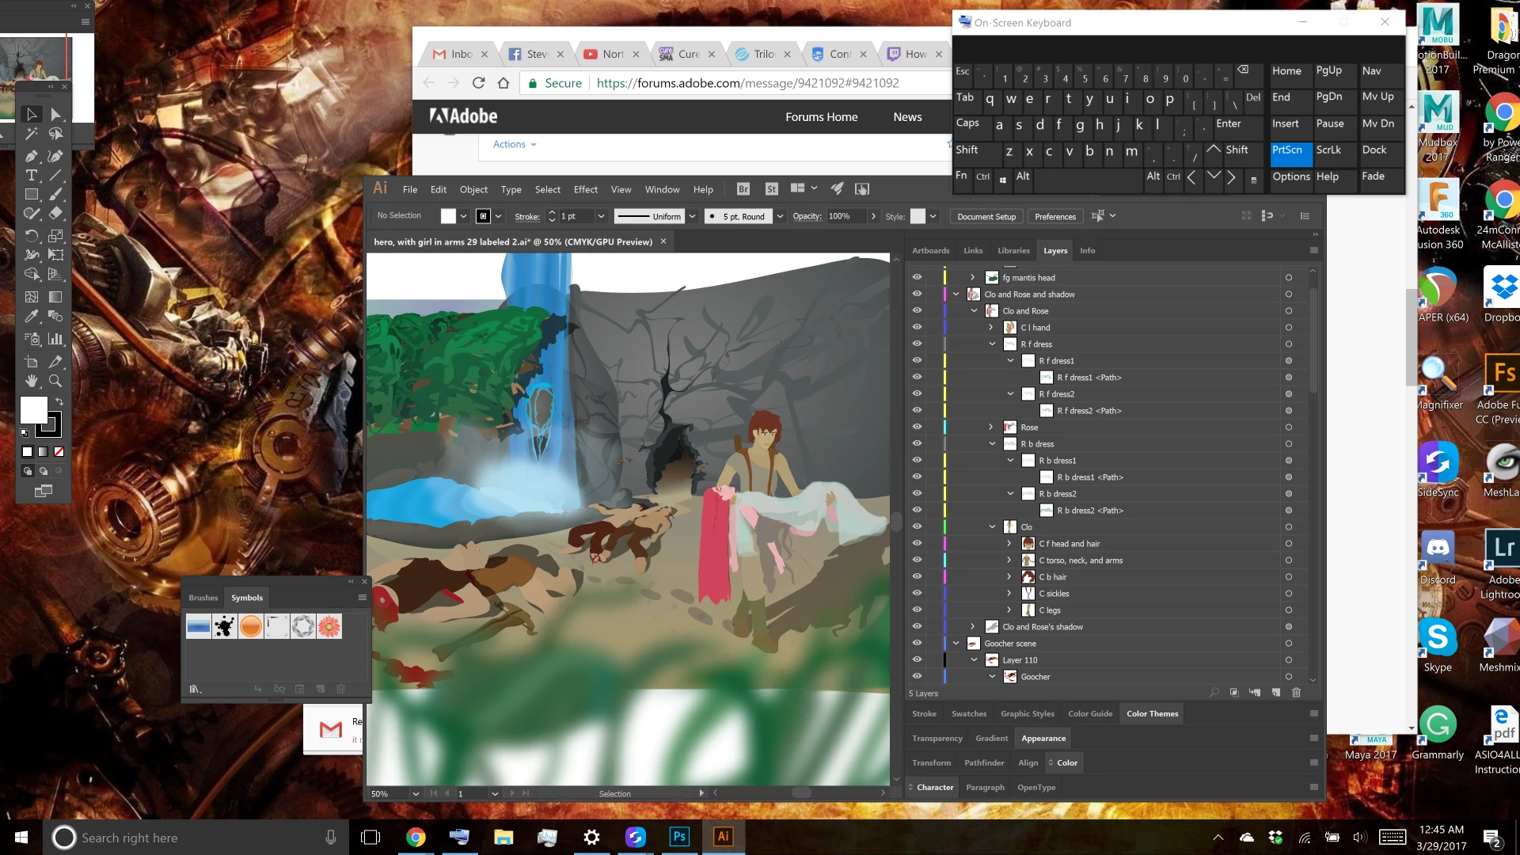The height and width of the screenshot is (855, 1520).
Task: Select the Zoom tool in toolbar
Action: tap(55, 381)
